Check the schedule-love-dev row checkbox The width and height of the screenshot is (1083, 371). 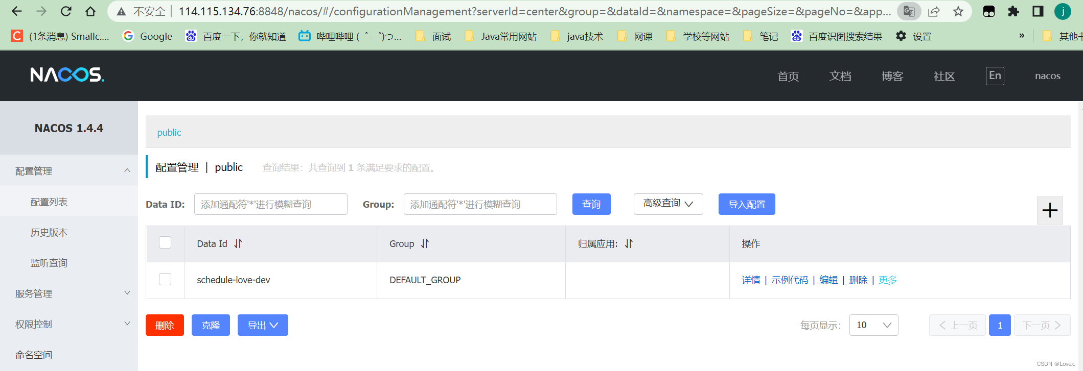point(165,279)
